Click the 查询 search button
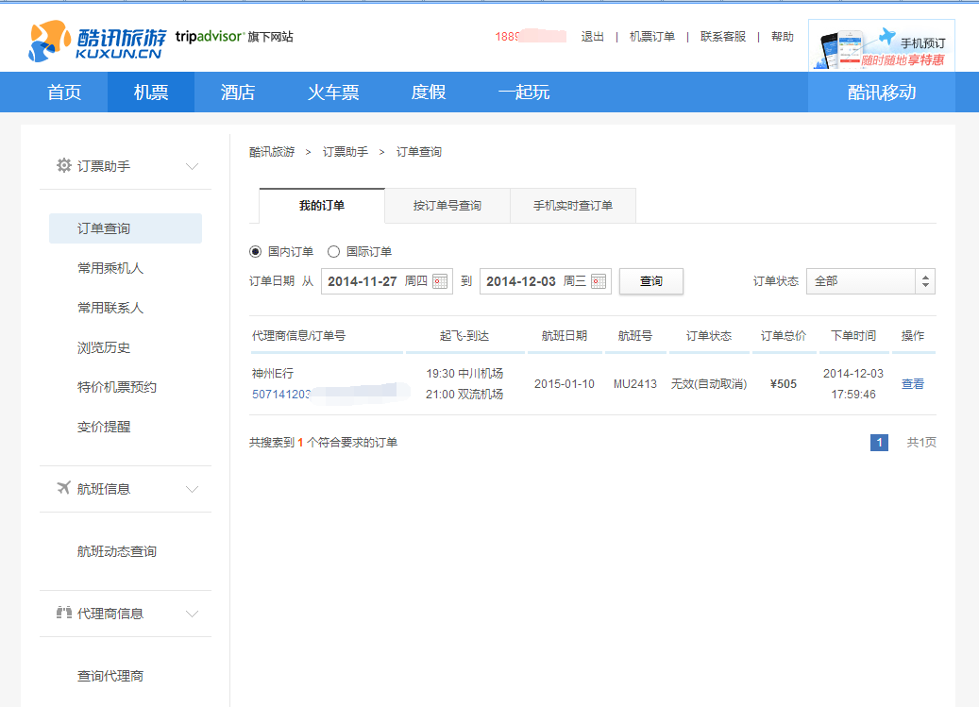The height and width of the screenshot is (707, 979). 651,281
